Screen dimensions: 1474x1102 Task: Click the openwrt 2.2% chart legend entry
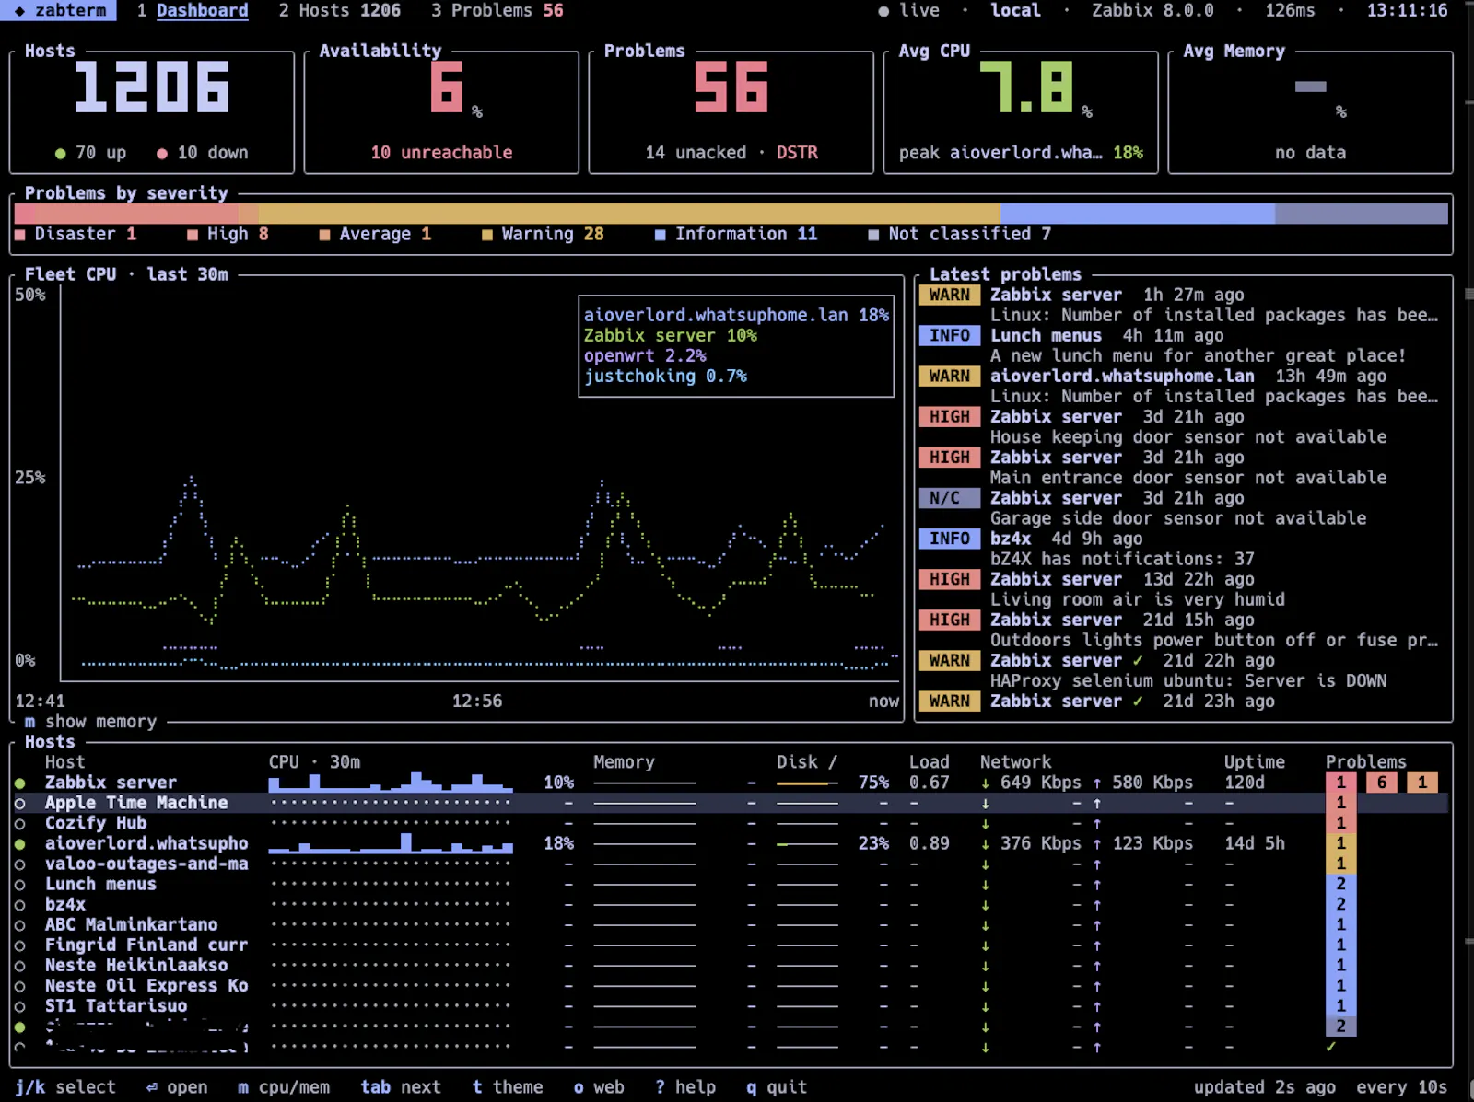pyautogui.click(x=645, y=355)
